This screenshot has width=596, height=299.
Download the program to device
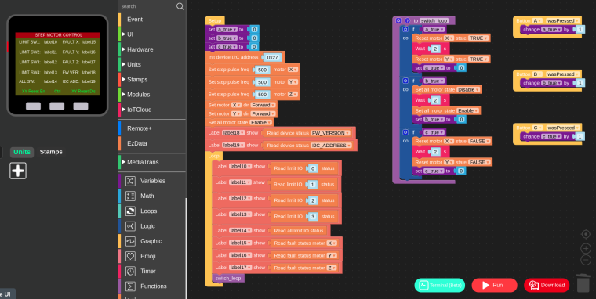(547, 286)
